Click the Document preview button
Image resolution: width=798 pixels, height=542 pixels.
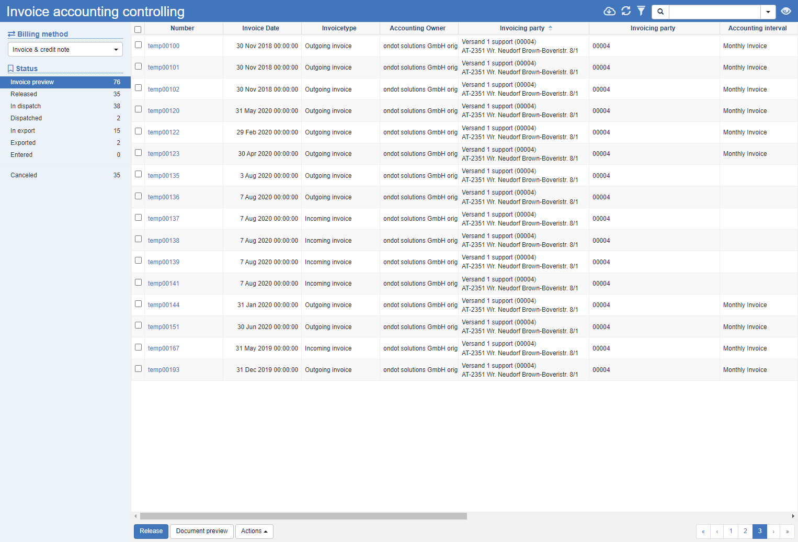pyautogui.click(x=201, y=531)
